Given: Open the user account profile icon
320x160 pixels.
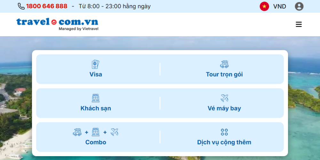Looking at the screenshot, I should [x=299, y=6].
